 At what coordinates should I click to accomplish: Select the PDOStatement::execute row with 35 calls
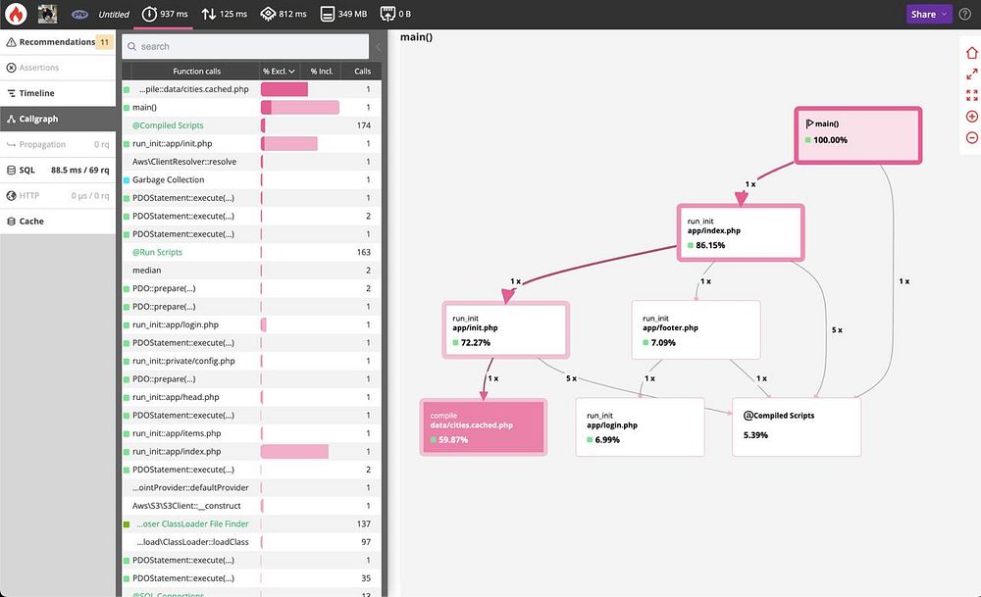click(251, 579)
